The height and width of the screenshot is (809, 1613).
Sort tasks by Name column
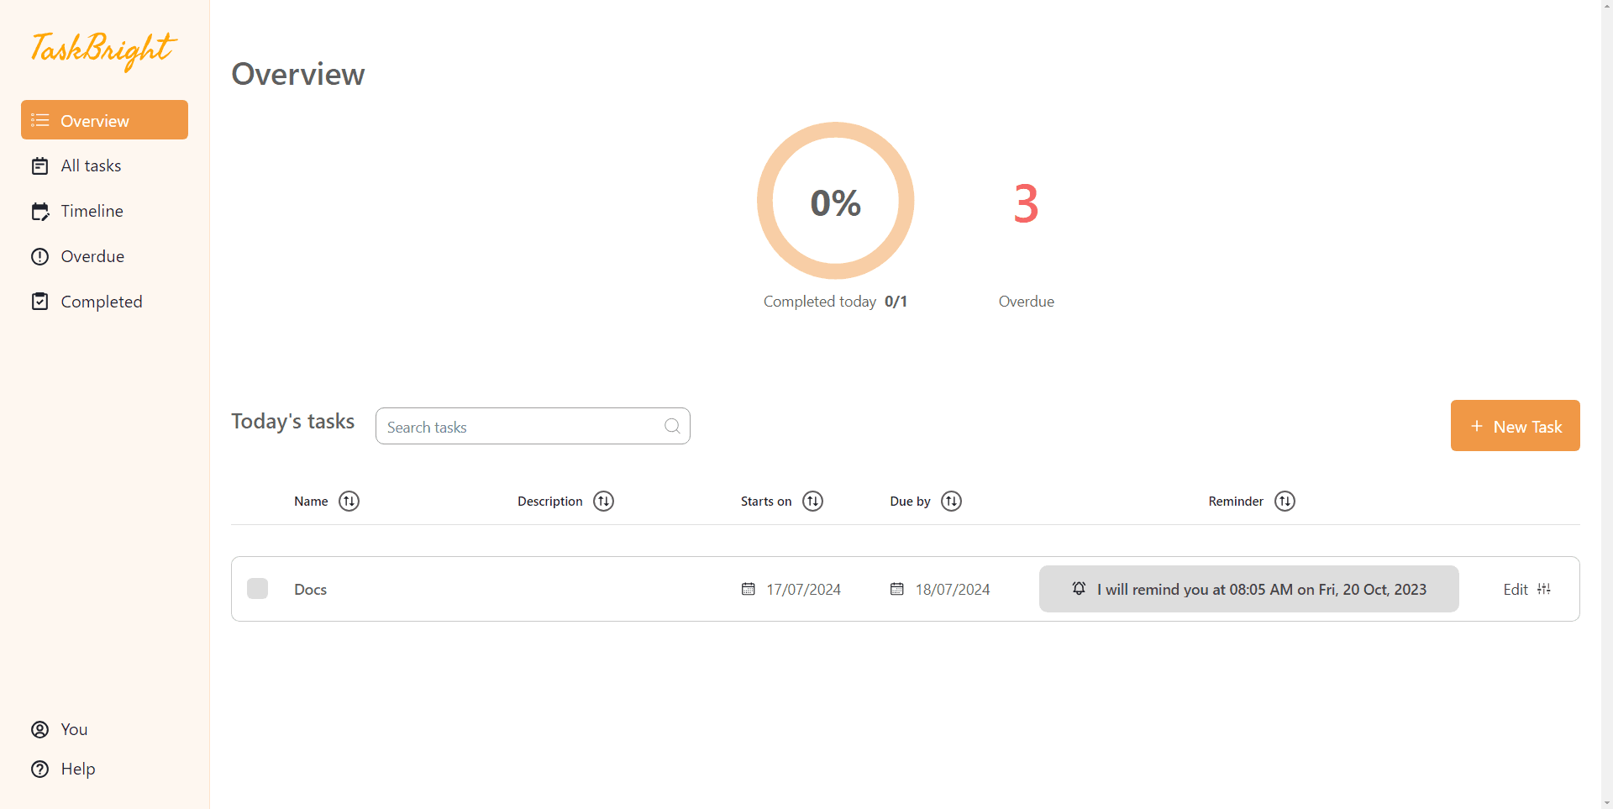[349, 502]
